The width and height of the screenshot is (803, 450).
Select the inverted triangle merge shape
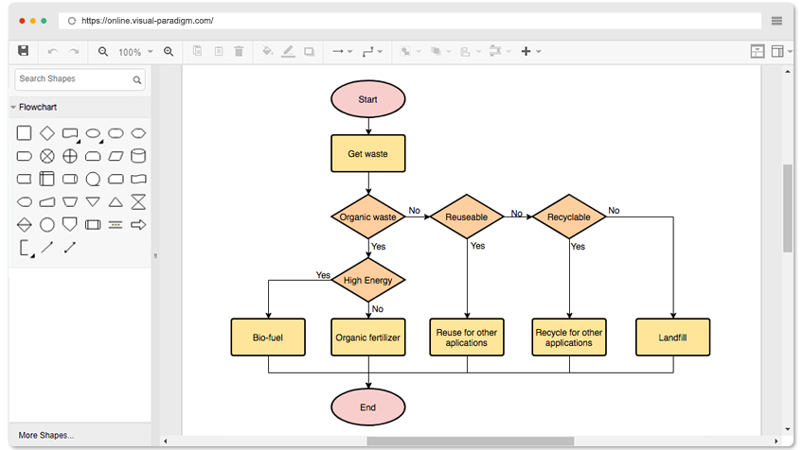coord(93,202)
